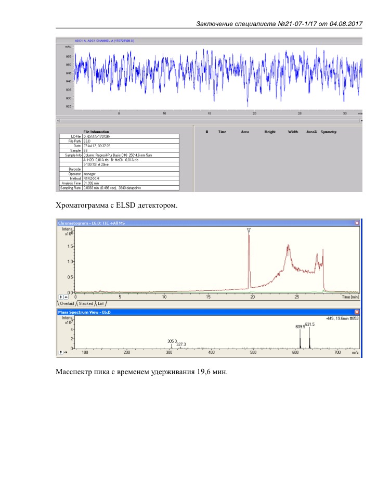Click the 631.5 m/z peak label
This screenshot has width=390, height=486.
tap(310, 324)
